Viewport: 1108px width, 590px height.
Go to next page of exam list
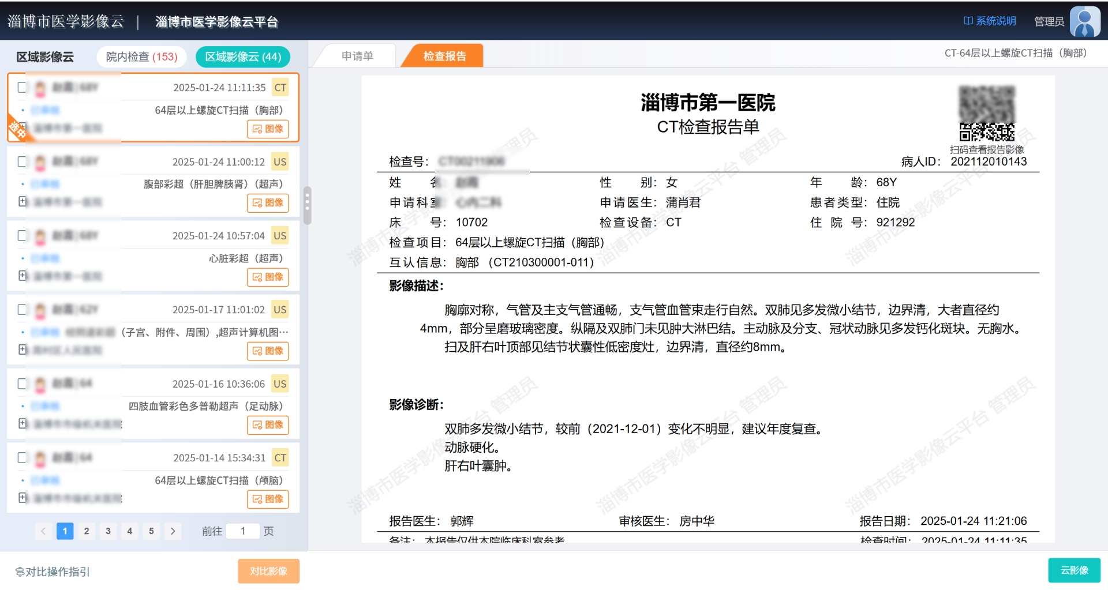coord(173,531)
